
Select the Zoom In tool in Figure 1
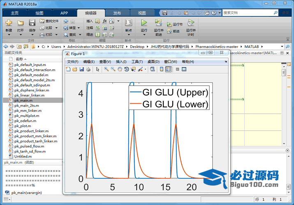pyautogui.click(x=106, y=69)
